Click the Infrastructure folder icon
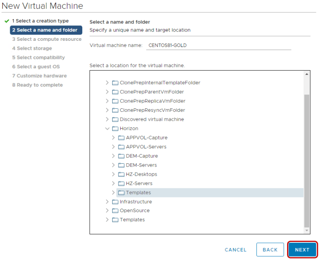 pyautogui.click(x=115, y=202)
